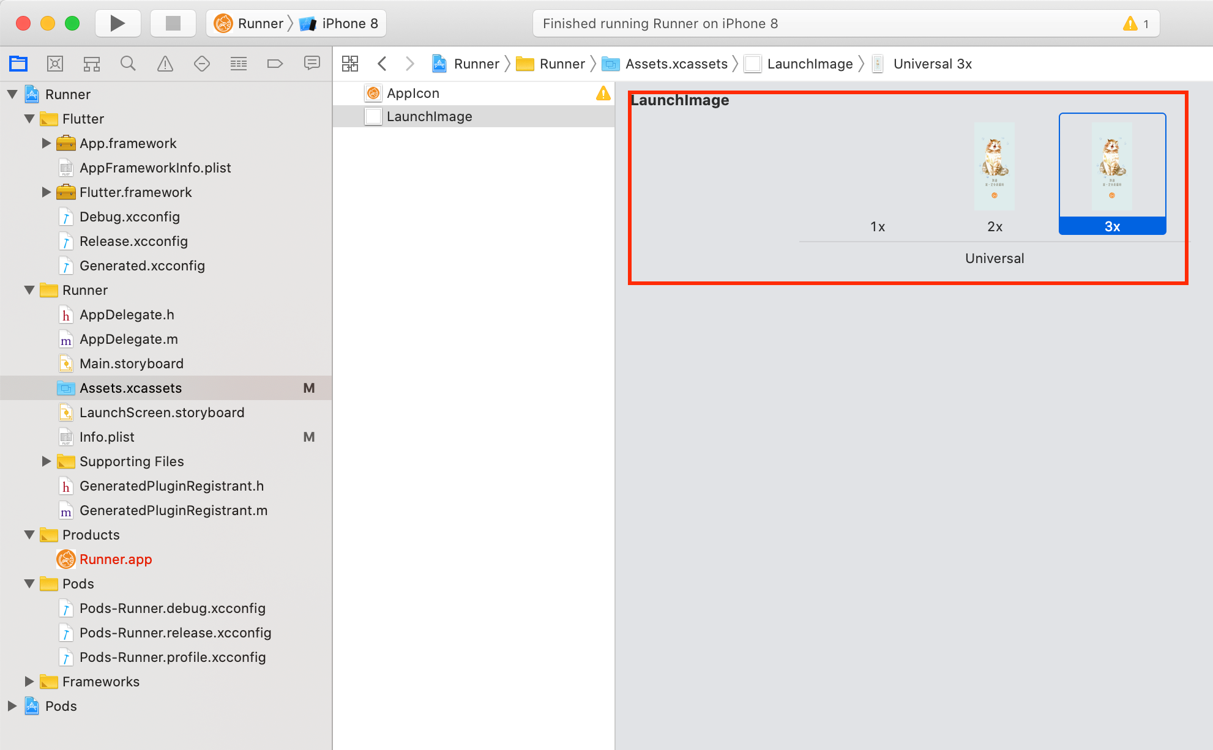
Task: Expand the Frameworks folder
Action: (x=29, y=681)
